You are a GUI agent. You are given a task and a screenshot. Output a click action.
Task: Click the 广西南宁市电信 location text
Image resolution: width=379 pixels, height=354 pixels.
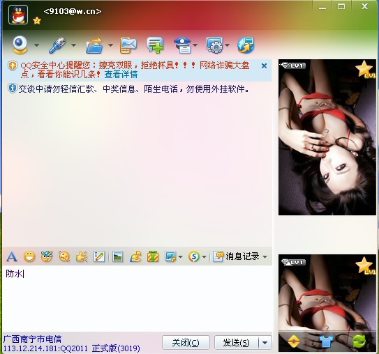[32, 339]
